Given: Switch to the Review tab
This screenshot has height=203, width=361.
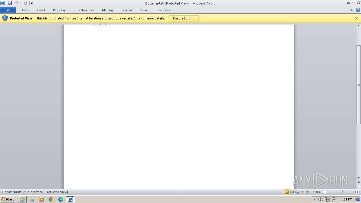Looking at the screenshot, I should 127,10.
